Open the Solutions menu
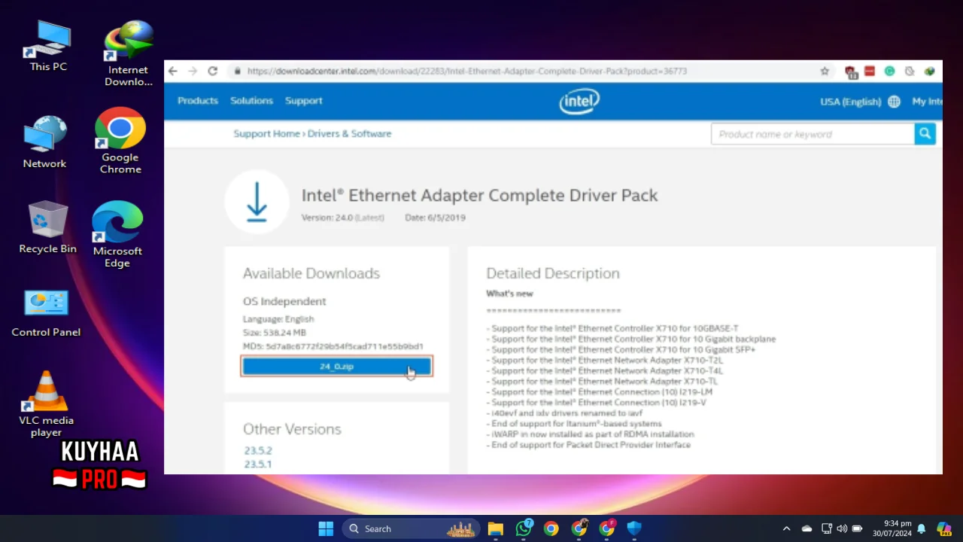The height and width of the screenshot is (542, 963). click(x=251, y=101)
